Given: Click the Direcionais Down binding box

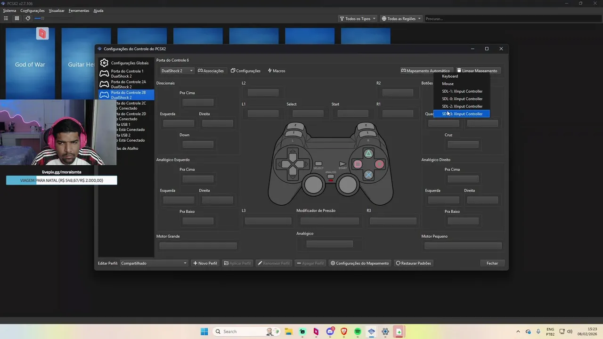Looking at the screenshot, I should click(x=198, y=144).
